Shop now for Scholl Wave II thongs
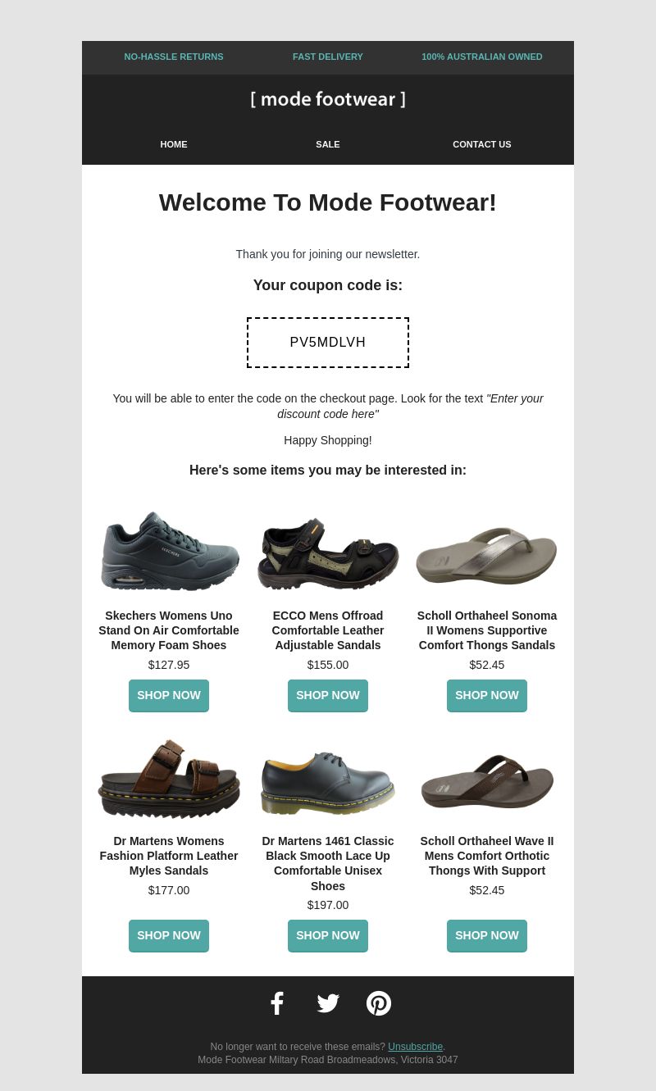 tap(487, 935)
